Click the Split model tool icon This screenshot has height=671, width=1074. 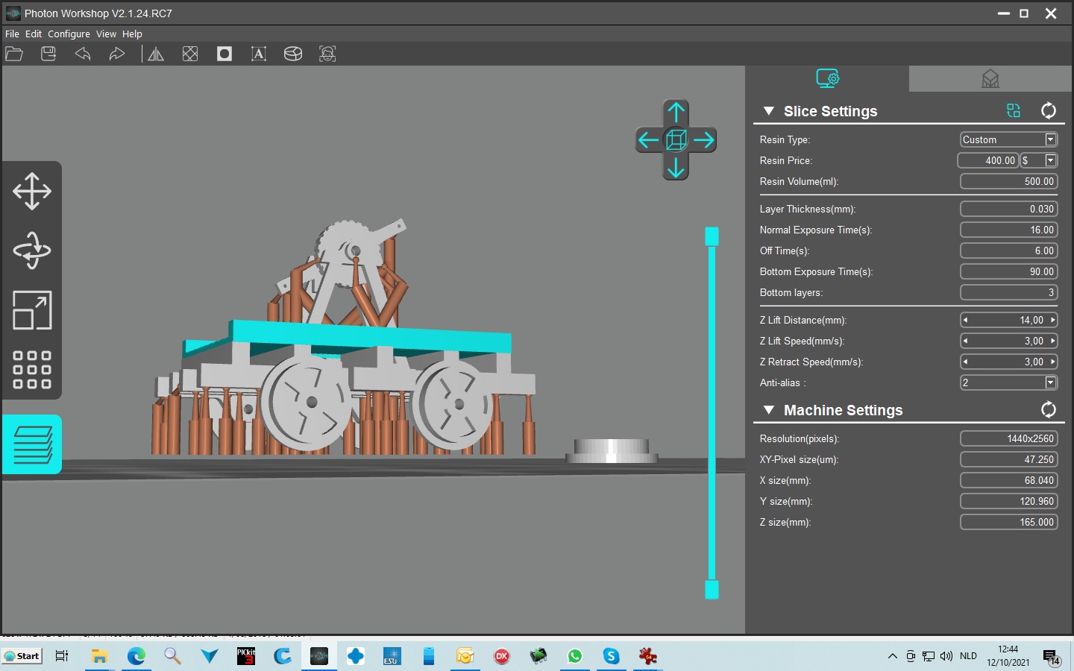point(293,54)
